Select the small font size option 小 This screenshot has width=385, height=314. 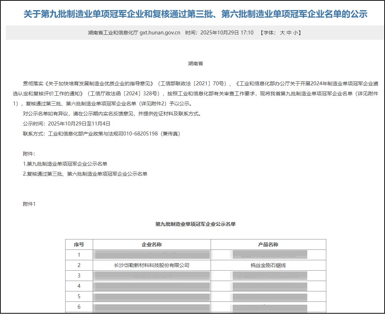(x=295, y=33)
